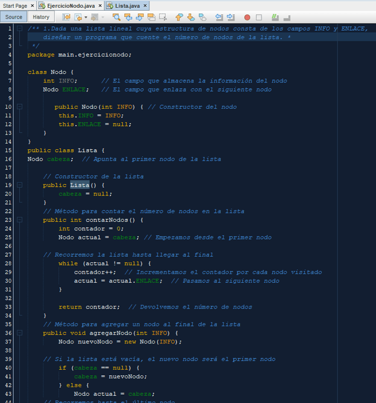Find the next occurrence

click(140, 17)
